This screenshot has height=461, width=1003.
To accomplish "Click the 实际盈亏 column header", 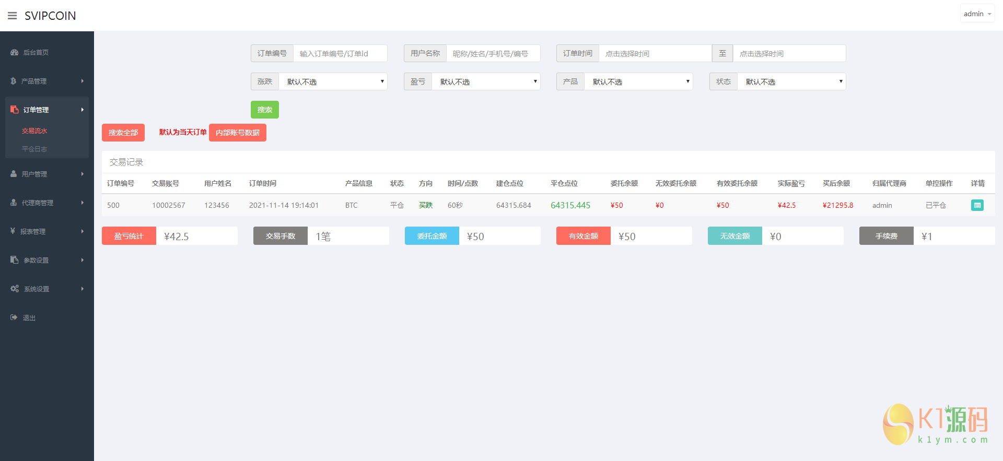I will coord(791,183).
